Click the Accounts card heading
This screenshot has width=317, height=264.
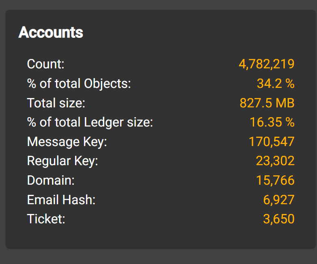pos(51,32)
